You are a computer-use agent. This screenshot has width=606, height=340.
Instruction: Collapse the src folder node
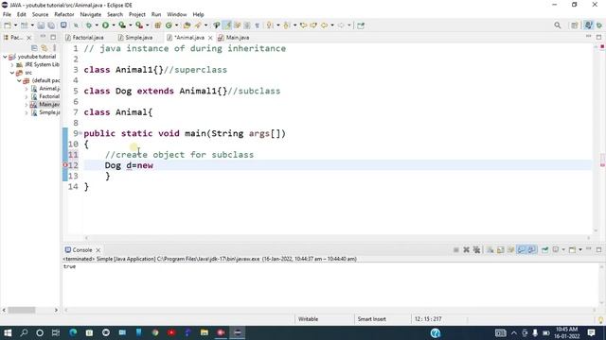[x=12, y=73]
